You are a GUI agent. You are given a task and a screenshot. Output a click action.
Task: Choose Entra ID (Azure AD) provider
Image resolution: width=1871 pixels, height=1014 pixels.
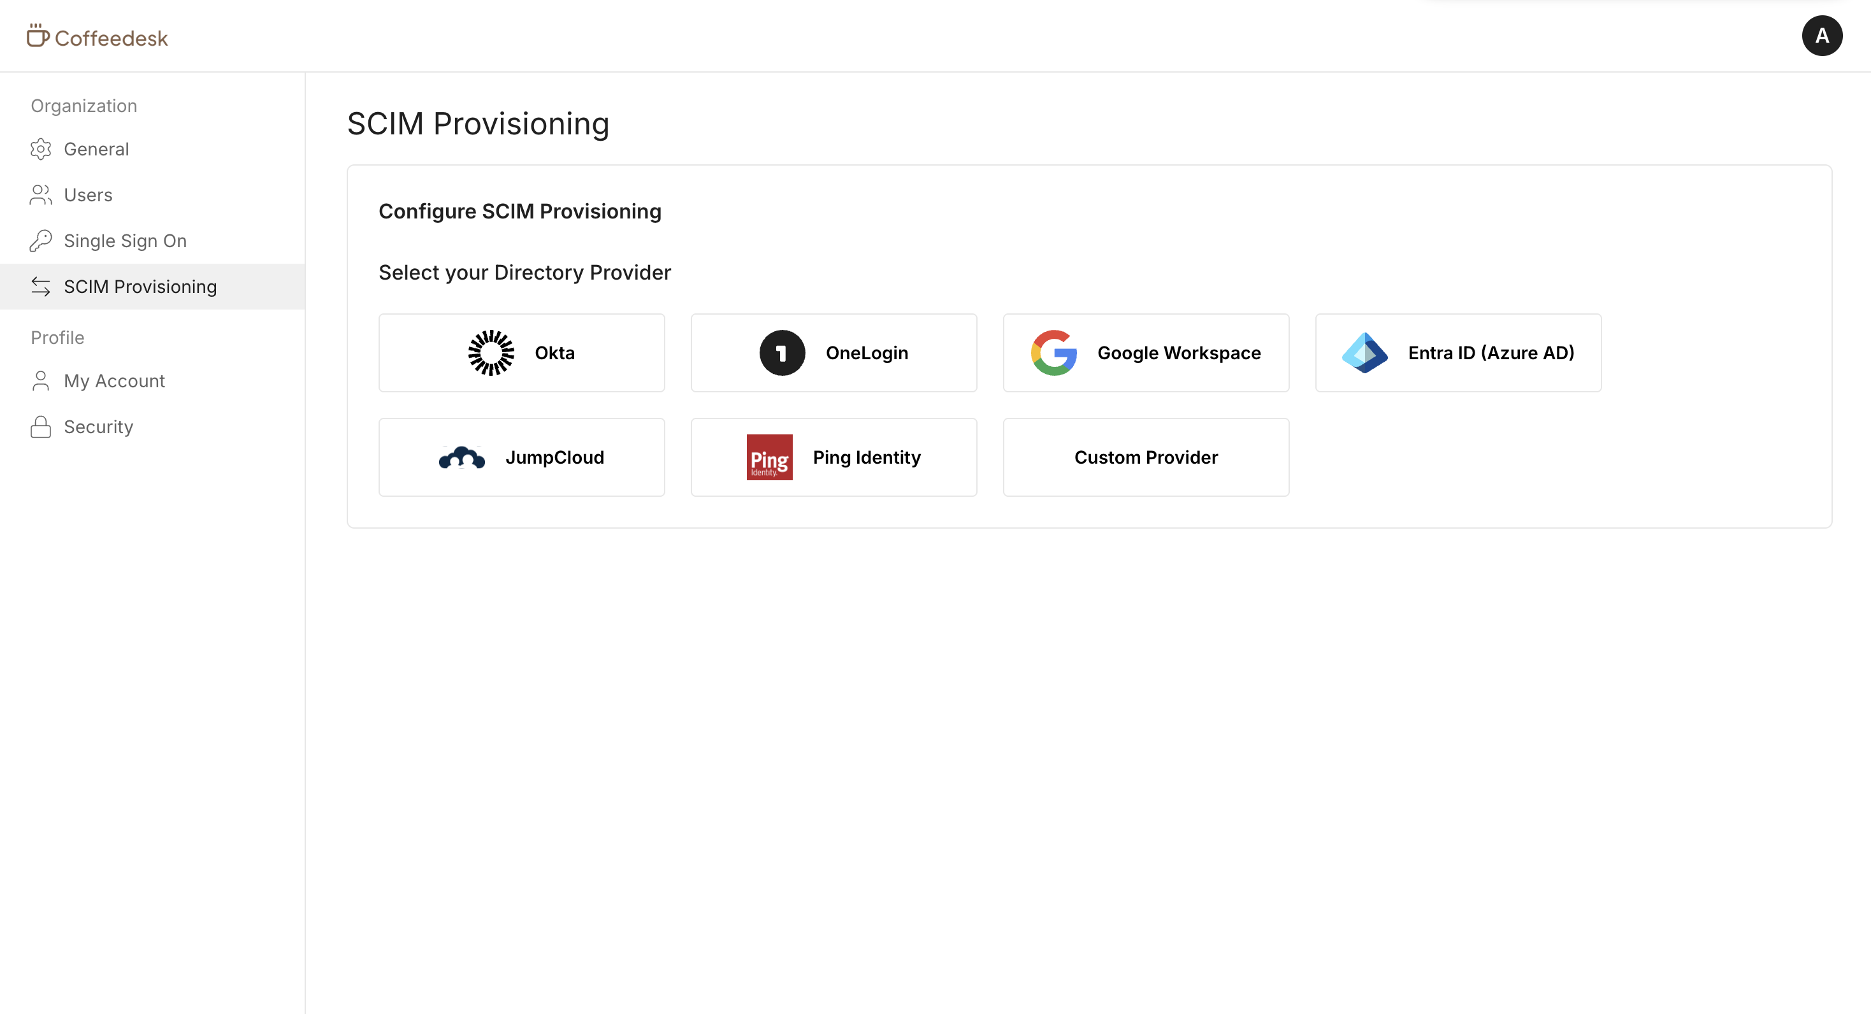(1457, 353)
